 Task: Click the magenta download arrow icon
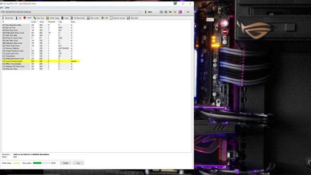[180, 12]
